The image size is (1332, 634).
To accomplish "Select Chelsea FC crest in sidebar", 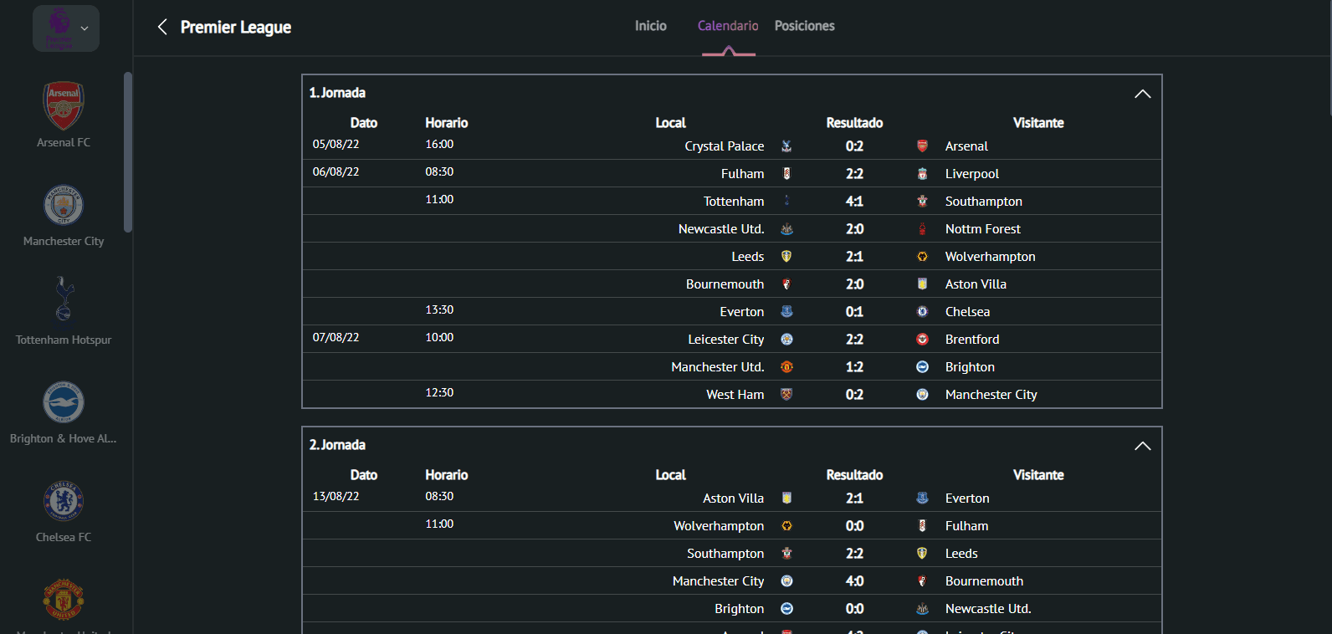I will 64,501.
